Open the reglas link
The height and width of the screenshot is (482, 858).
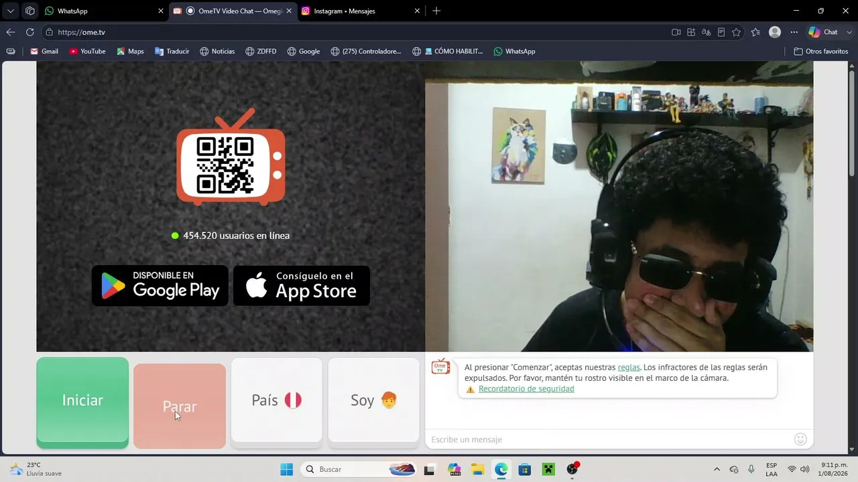point(629,367)
